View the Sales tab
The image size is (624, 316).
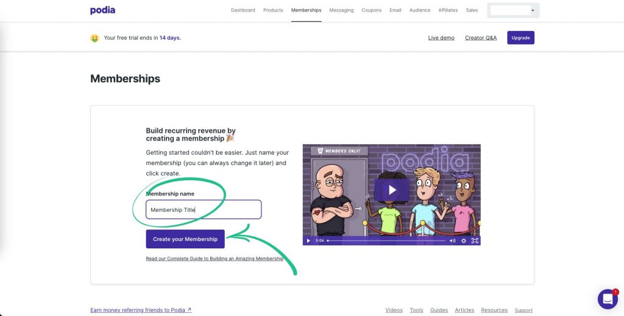point(472,10)
